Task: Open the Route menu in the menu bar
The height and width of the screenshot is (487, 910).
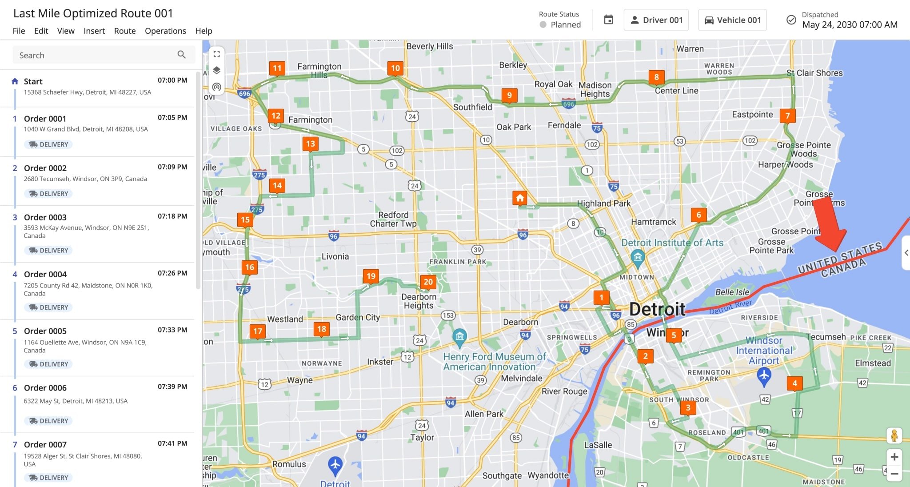Action: point(124,31)
